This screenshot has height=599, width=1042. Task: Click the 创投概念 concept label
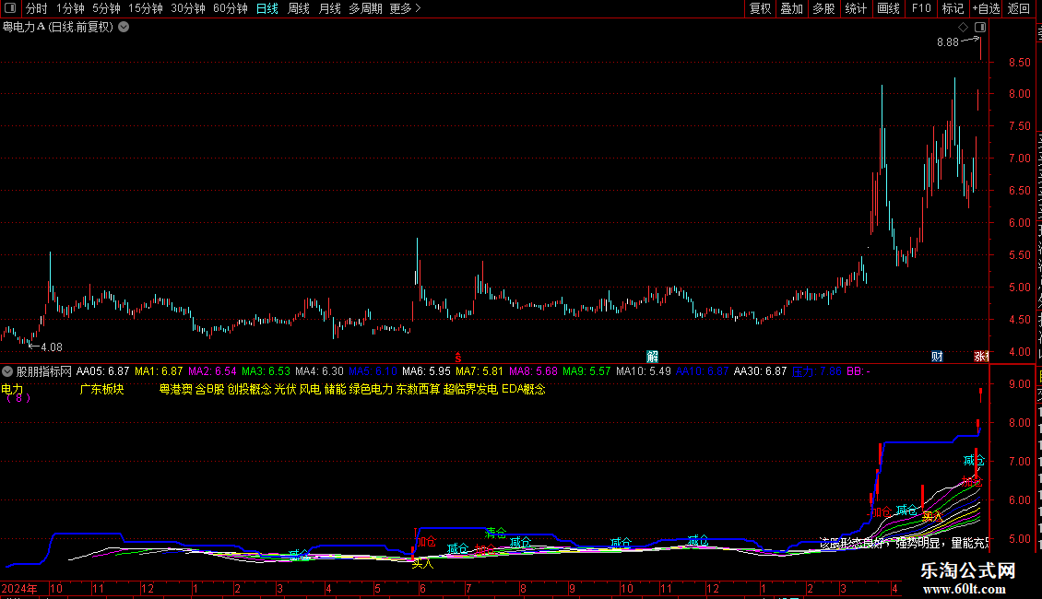point(249,389)
